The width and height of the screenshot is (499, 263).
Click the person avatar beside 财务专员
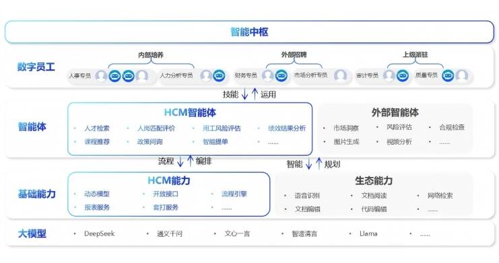coord(267,76)
